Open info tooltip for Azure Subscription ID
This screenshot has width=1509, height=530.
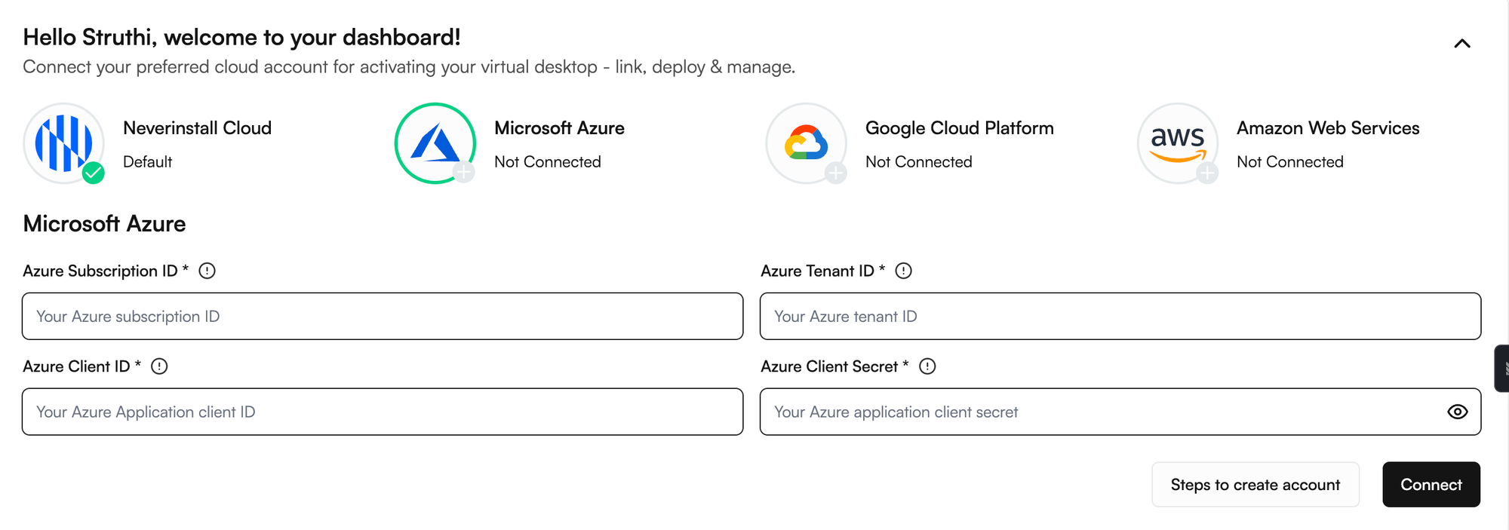tap(207, 271)
